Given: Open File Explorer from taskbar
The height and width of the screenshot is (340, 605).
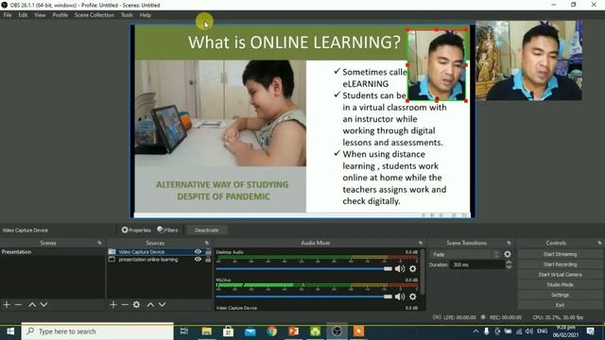Looking at the screenshot, I should [x=207, y=331].
